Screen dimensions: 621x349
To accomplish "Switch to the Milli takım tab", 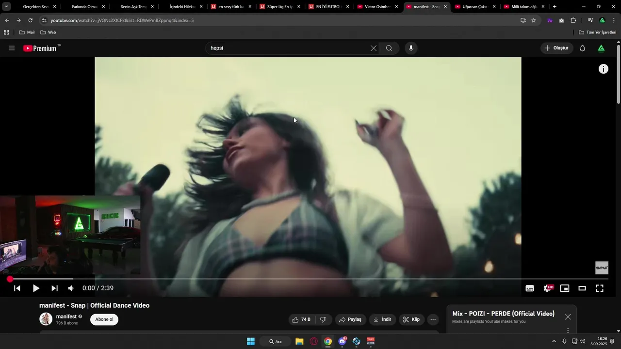I will point(523,7).
